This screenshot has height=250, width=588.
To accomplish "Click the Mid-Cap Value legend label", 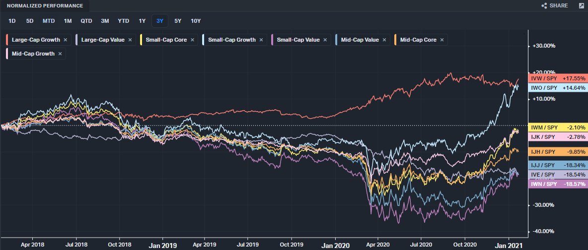I will click(x=361, y=40).
